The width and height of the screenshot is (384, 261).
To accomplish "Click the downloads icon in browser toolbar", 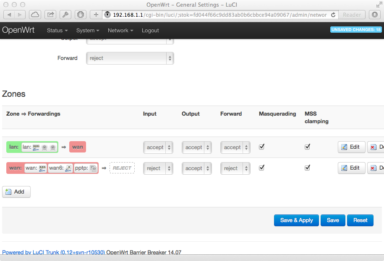I will tap(374, 15).
